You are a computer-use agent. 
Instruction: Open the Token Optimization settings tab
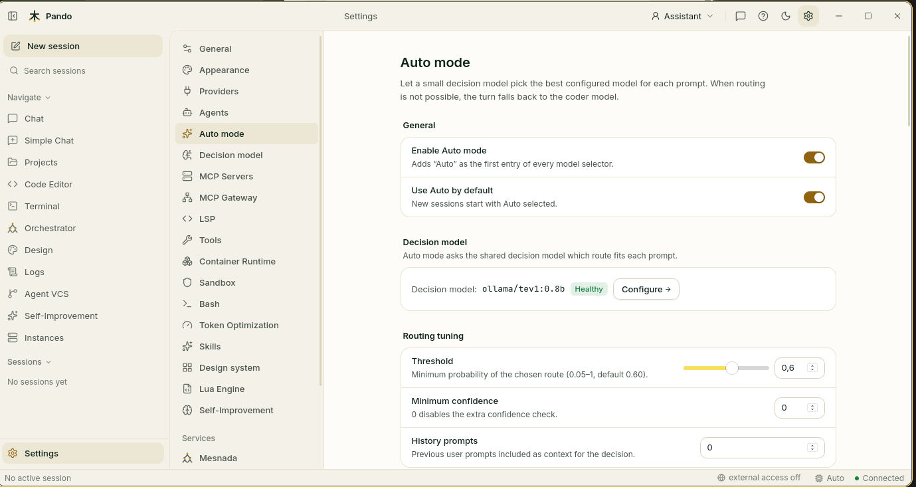click(x=246, y=325)
